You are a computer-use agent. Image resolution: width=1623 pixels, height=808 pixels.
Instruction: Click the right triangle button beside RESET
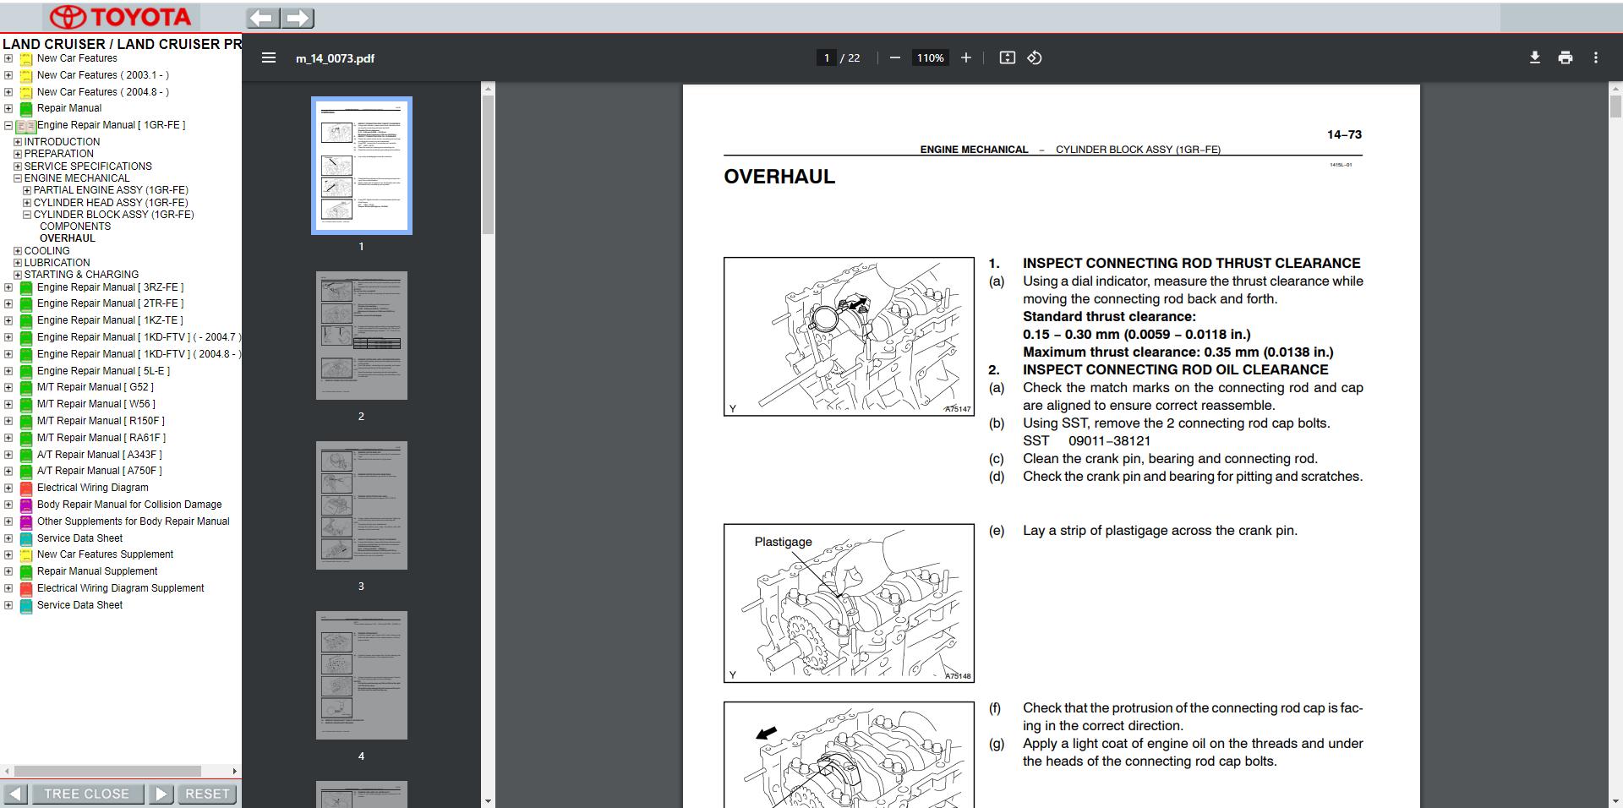pyautogui.click(x=161, y=794)
